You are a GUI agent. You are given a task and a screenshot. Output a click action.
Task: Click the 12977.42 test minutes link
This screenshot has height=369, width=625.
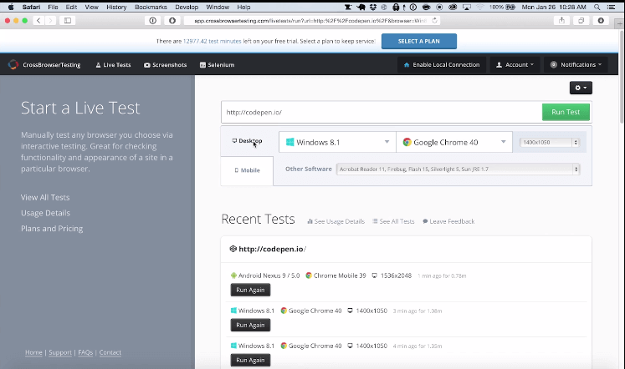coord(212,42)
